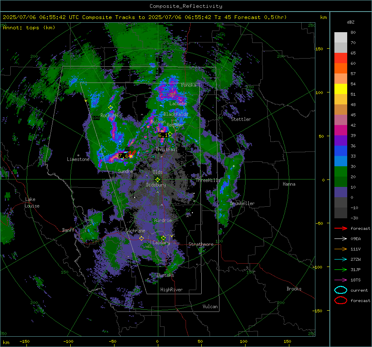Image resolution: width=372 pixels, height=347 pixels.
Task: Click the yellow diamond marker below Cochrane
Action: [141, 238]
